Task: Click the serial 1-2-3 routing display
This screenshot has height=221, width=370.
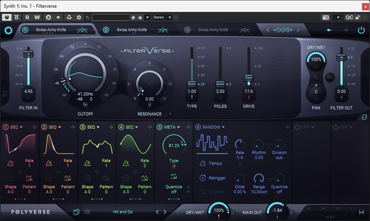Action: click(283, 30)
